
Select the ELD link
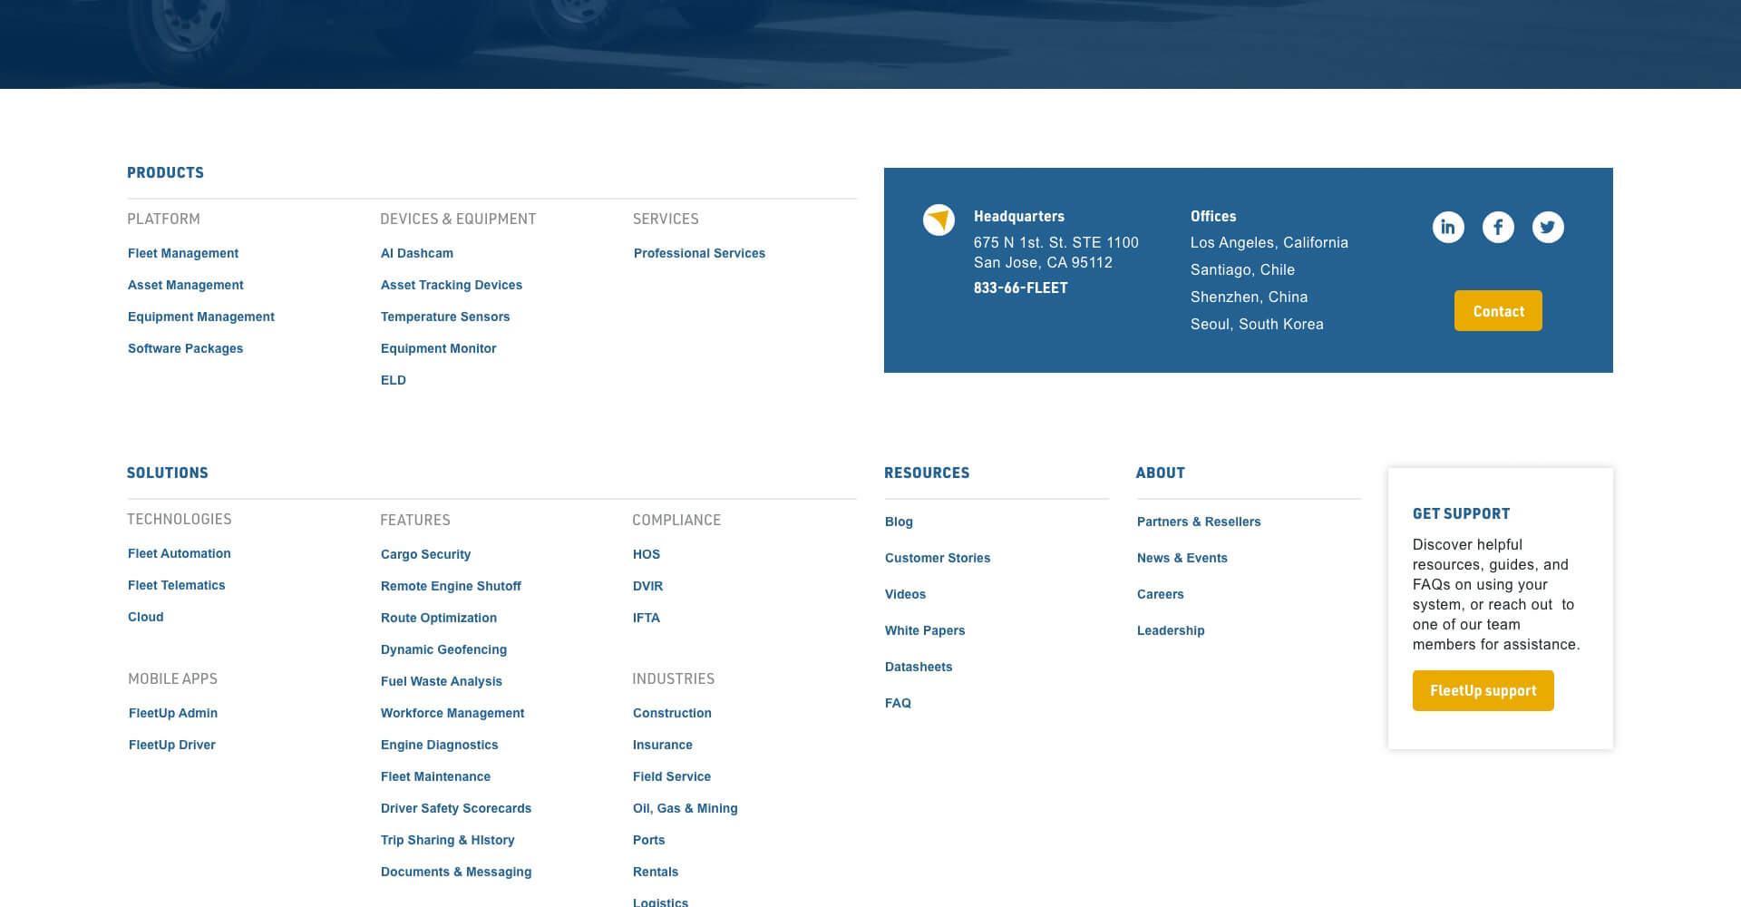click(394, 380)
